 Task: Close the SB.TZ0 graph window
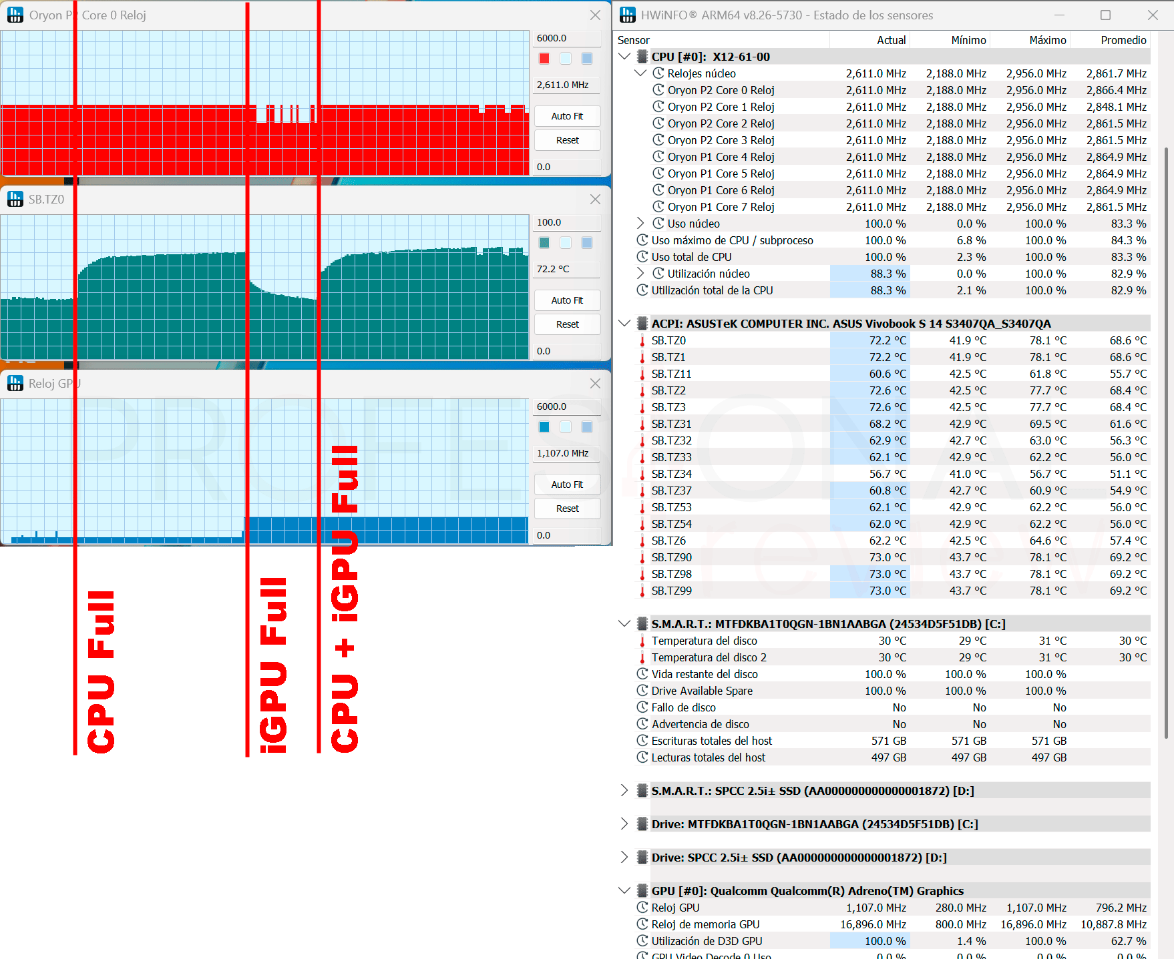pos(595,200)
